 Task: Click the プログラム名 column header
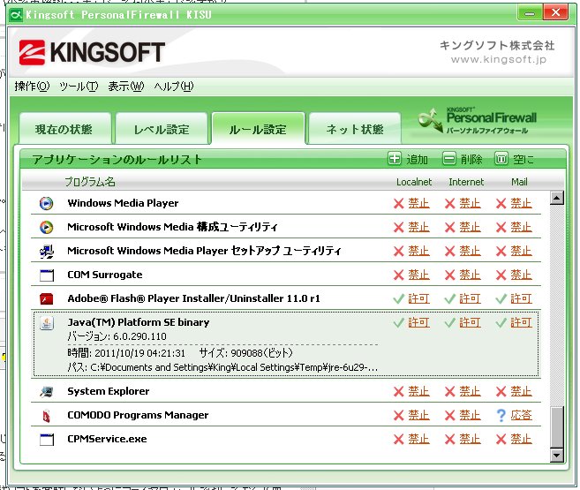(x=90, y=182)
